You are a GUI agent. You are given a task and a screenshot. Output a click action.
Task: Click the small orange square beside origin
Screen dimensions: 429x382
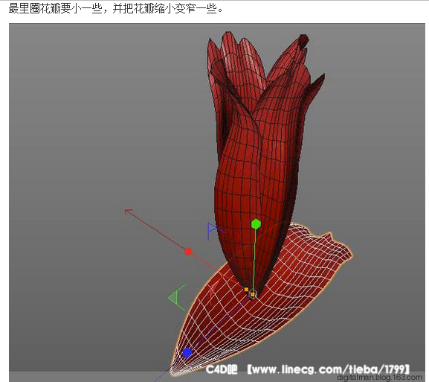tap(246, 289)
